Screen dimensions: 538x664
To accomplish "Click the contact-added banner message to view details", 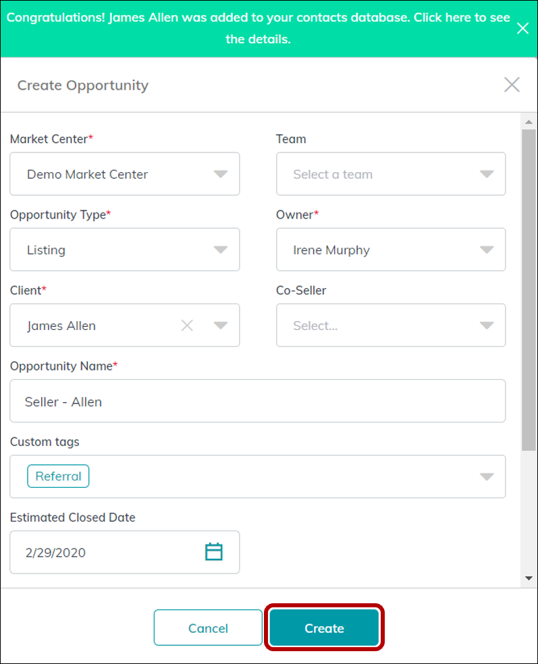I will (x=258, y=28).
